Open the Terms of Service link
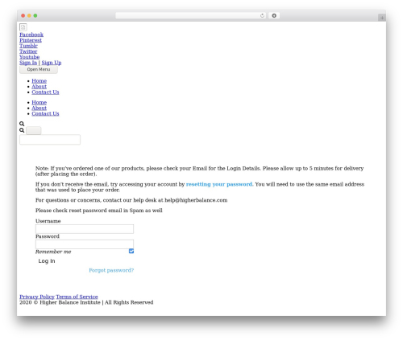The image size is (403, 340). click(x=77, y=297)
